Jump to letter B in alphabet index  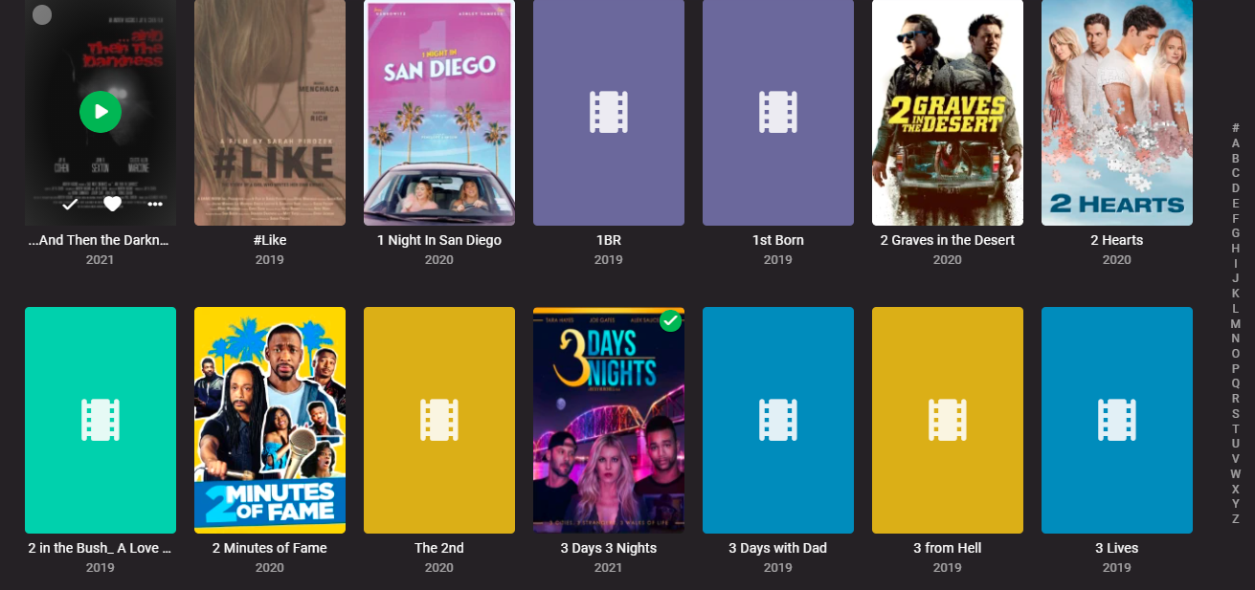pyautogui.click(x=1236, y=158)
